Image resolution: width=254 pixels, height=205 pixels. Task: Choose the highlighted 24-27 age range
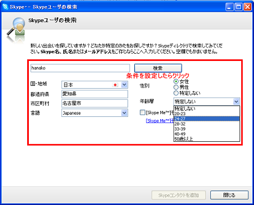coord(207,119)
